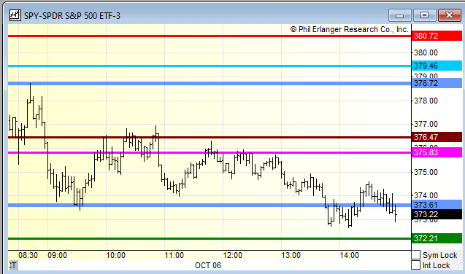This screenshot has width=465, height=274.
Task: Click the 11:00 time label
Action: (174, 255)
